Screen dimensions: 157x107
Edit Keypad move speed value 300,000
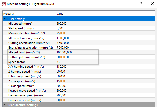click(x=61, y=91)
